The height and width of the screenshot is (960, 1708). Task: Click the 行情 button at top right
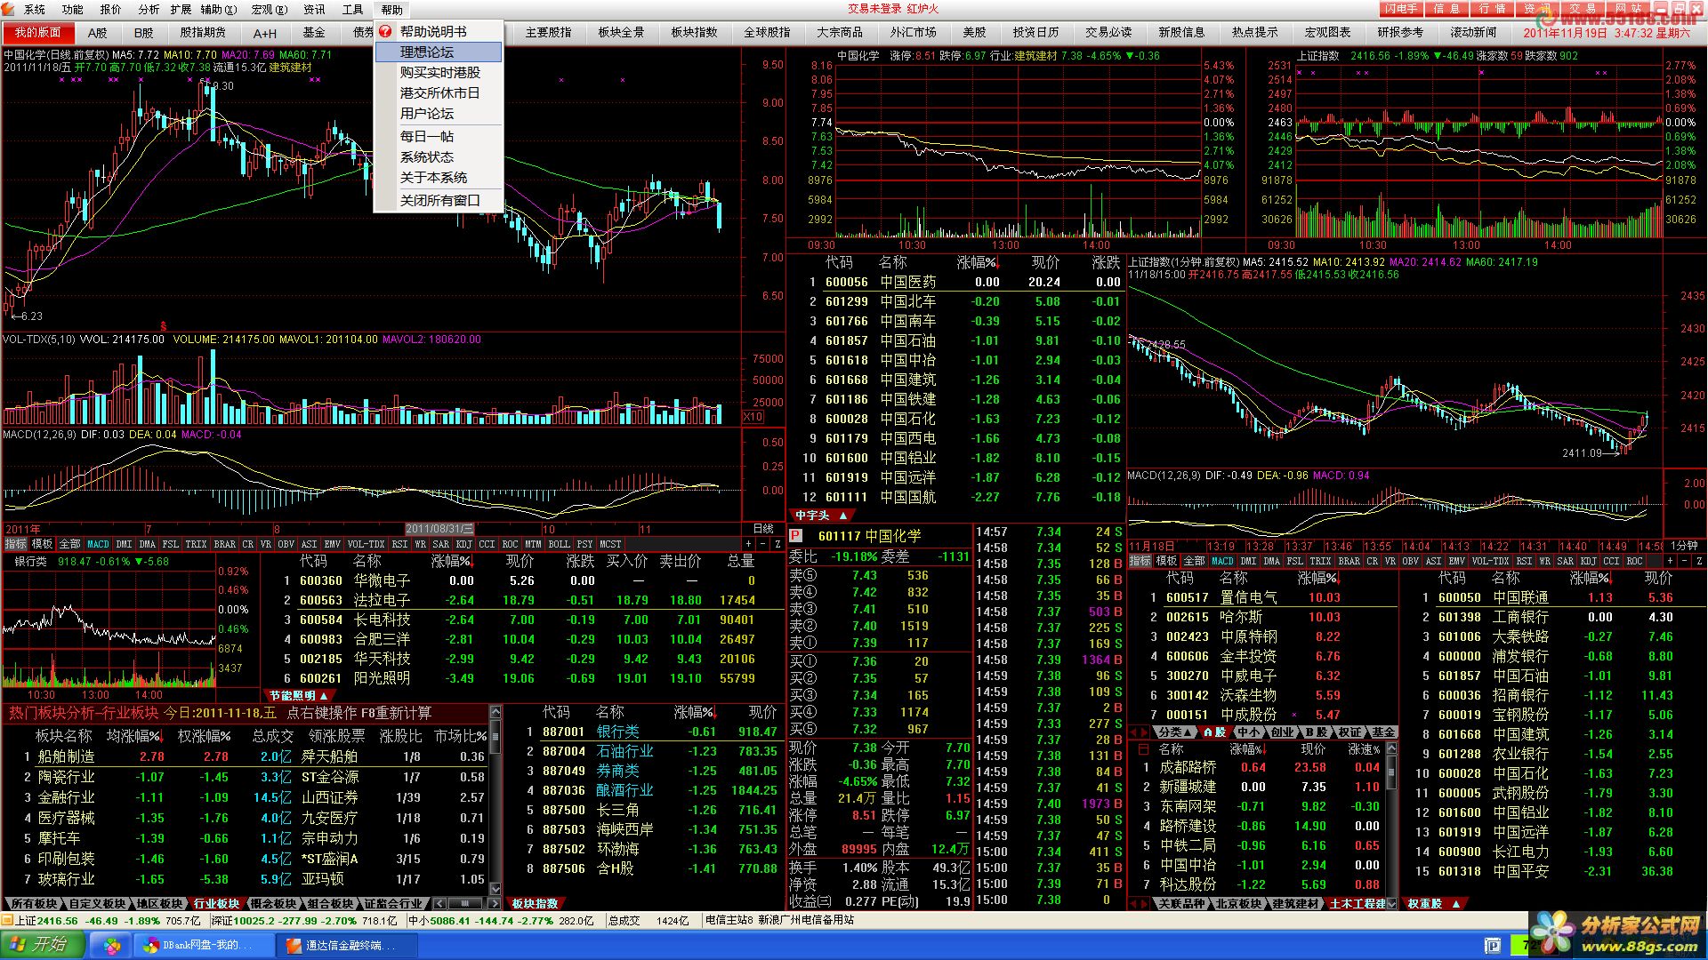(1492, 9)
